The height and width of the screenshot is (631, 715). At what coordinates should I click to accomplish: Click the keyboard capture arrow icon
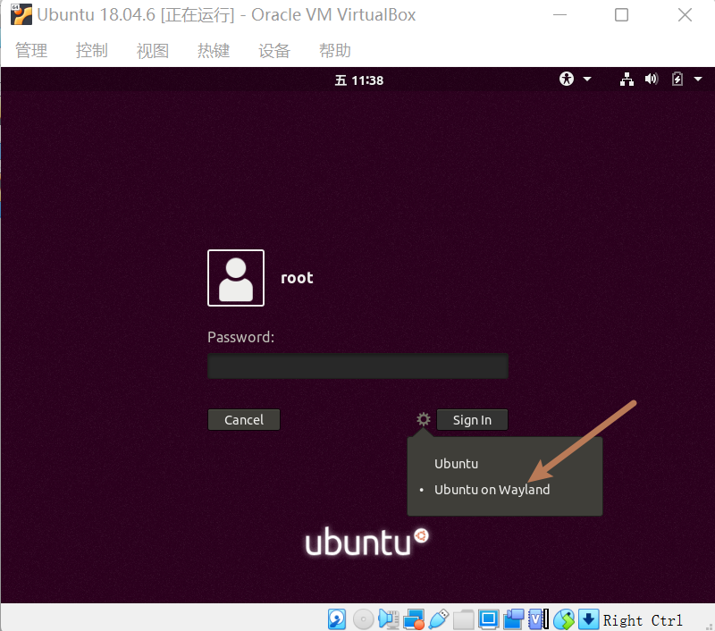coord(588,619)
